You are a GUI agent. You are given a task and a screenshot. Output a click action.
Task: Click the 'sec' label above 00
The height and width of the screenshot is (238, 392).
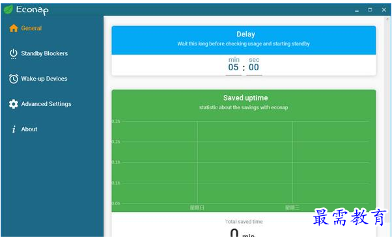[x=254, y=60]
